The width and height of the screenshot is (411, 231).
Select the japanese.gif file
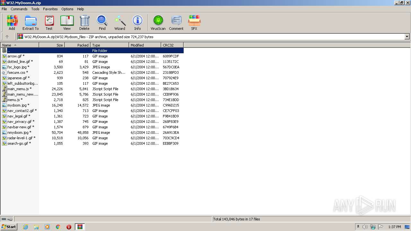(92, 78)
